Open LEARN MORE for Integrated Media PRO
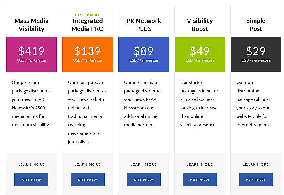Viewport: 284px width, 195px height. click(x=87, y=164)
